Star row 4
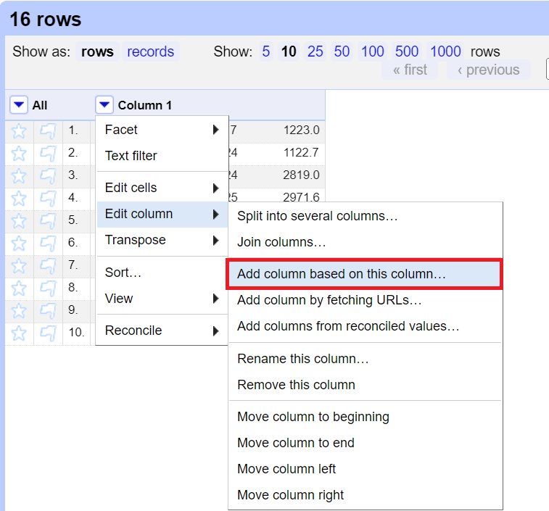This screenshot has width=549, height=511. pos(19,199)
